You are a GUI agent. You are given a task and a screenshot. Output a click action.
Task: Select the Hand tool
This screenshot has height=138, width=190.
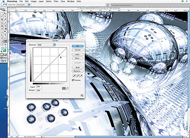click(2, 45)
